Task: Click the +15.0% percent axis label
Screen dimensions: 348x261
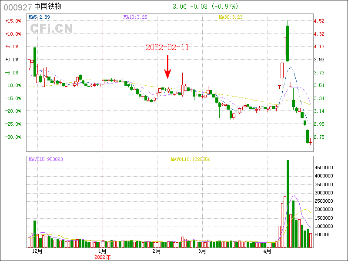Action: click(13, 21)
